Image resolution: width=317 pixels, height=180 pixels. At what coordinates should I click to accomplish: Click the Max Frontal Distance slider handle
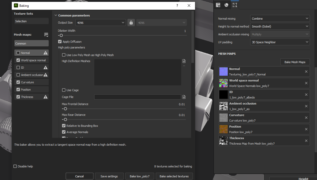click(x=65, y=109)
